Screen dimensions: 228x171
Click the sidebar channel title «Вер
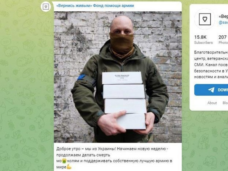pyautogui.click(x=223, y=17)
